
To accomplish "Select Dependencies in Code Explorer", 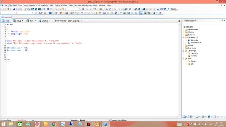I will [x=193, y=30].
